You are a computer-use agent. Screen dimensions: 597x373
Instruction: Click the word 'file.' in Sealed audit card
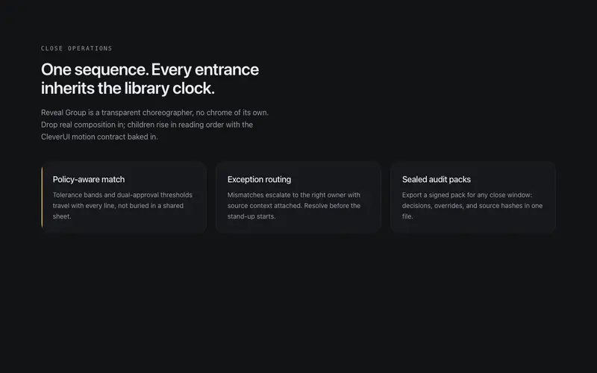407,216
